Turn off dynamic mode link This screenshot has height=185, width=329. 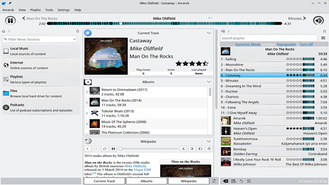click(x=306, y=44)
